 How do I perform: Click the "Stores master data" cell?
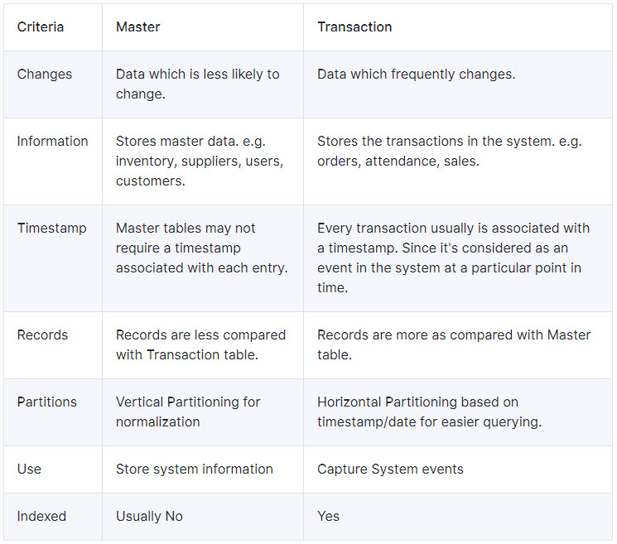pyautogui.click(x=199, y=161)
